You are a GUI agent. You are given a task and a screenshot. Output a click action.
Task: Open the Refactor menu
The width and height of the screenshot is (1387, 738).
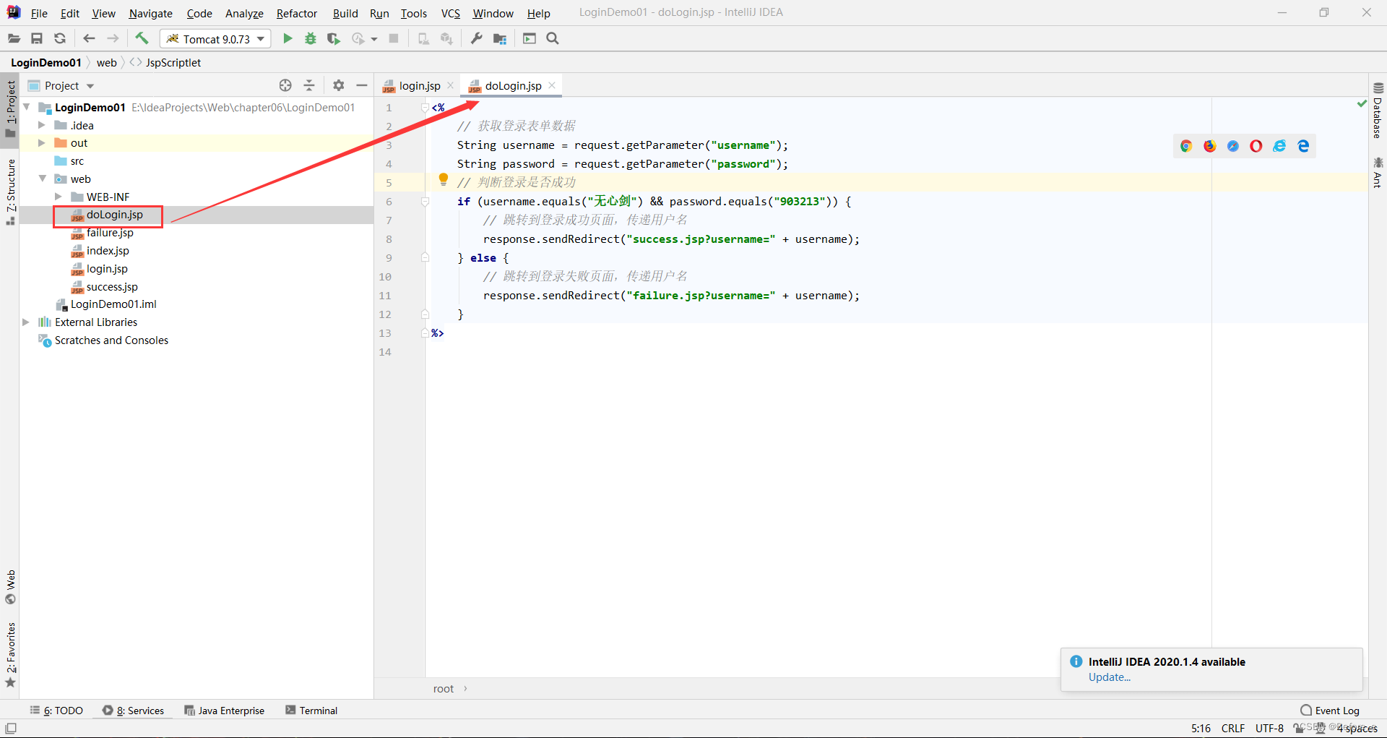(x=296, y=13)
